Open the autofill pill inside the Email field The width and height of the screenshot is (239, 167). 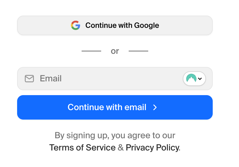(x=194, y=79)
